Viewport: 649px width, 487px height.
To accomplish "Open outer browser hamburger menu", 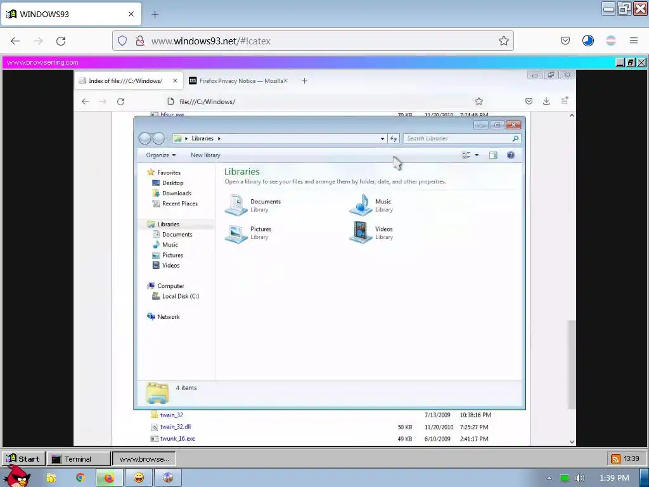I will coord(634,41).
